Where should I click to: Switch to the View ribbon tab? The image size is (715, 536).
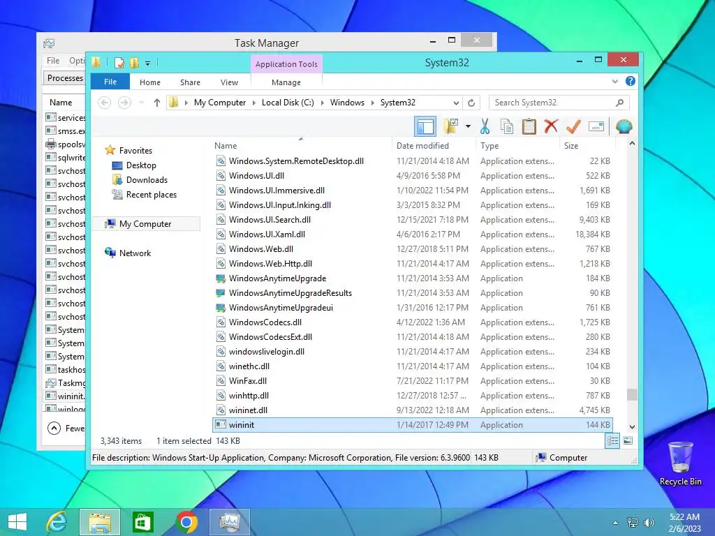click(x=229, y=82)
